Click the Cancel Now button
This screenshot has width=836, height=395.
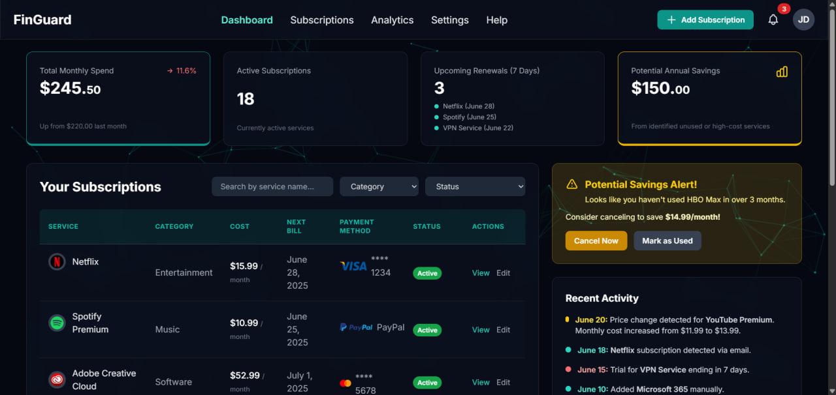[596, 241]
